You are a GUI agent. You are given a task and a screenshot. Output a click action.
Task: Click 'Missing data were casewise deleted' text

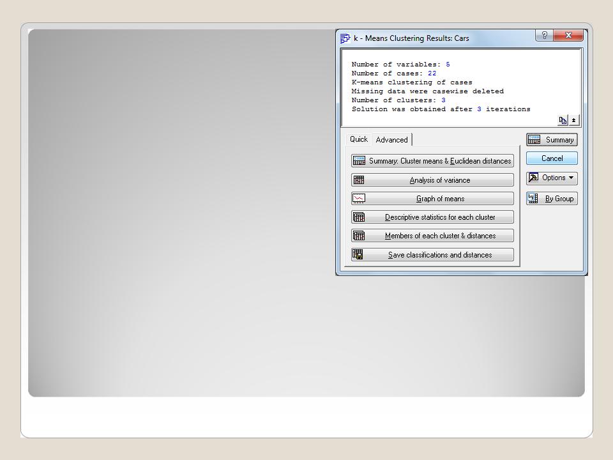coord(428,91)
